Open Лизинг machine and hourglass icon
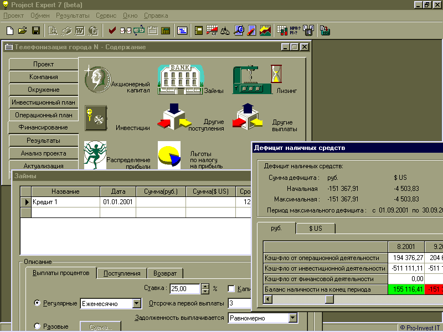Screen dimensions: 443x332 pos(257,80)
